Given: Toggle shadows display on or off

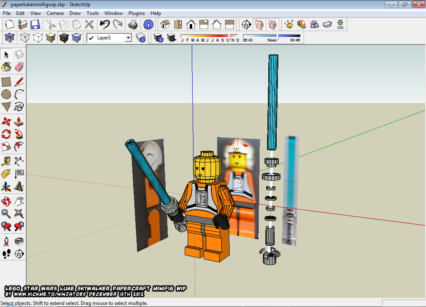Looking at the screenshot, I should click(x=172, y=38).
